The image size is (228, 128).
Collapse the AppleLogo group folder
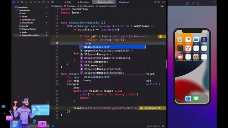pos(16,10)
